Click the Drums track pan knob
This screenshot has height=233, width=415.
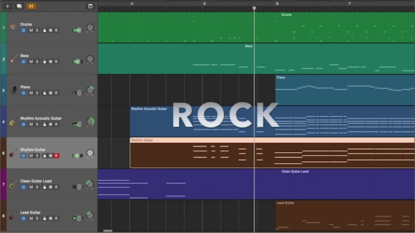point(90,28)
